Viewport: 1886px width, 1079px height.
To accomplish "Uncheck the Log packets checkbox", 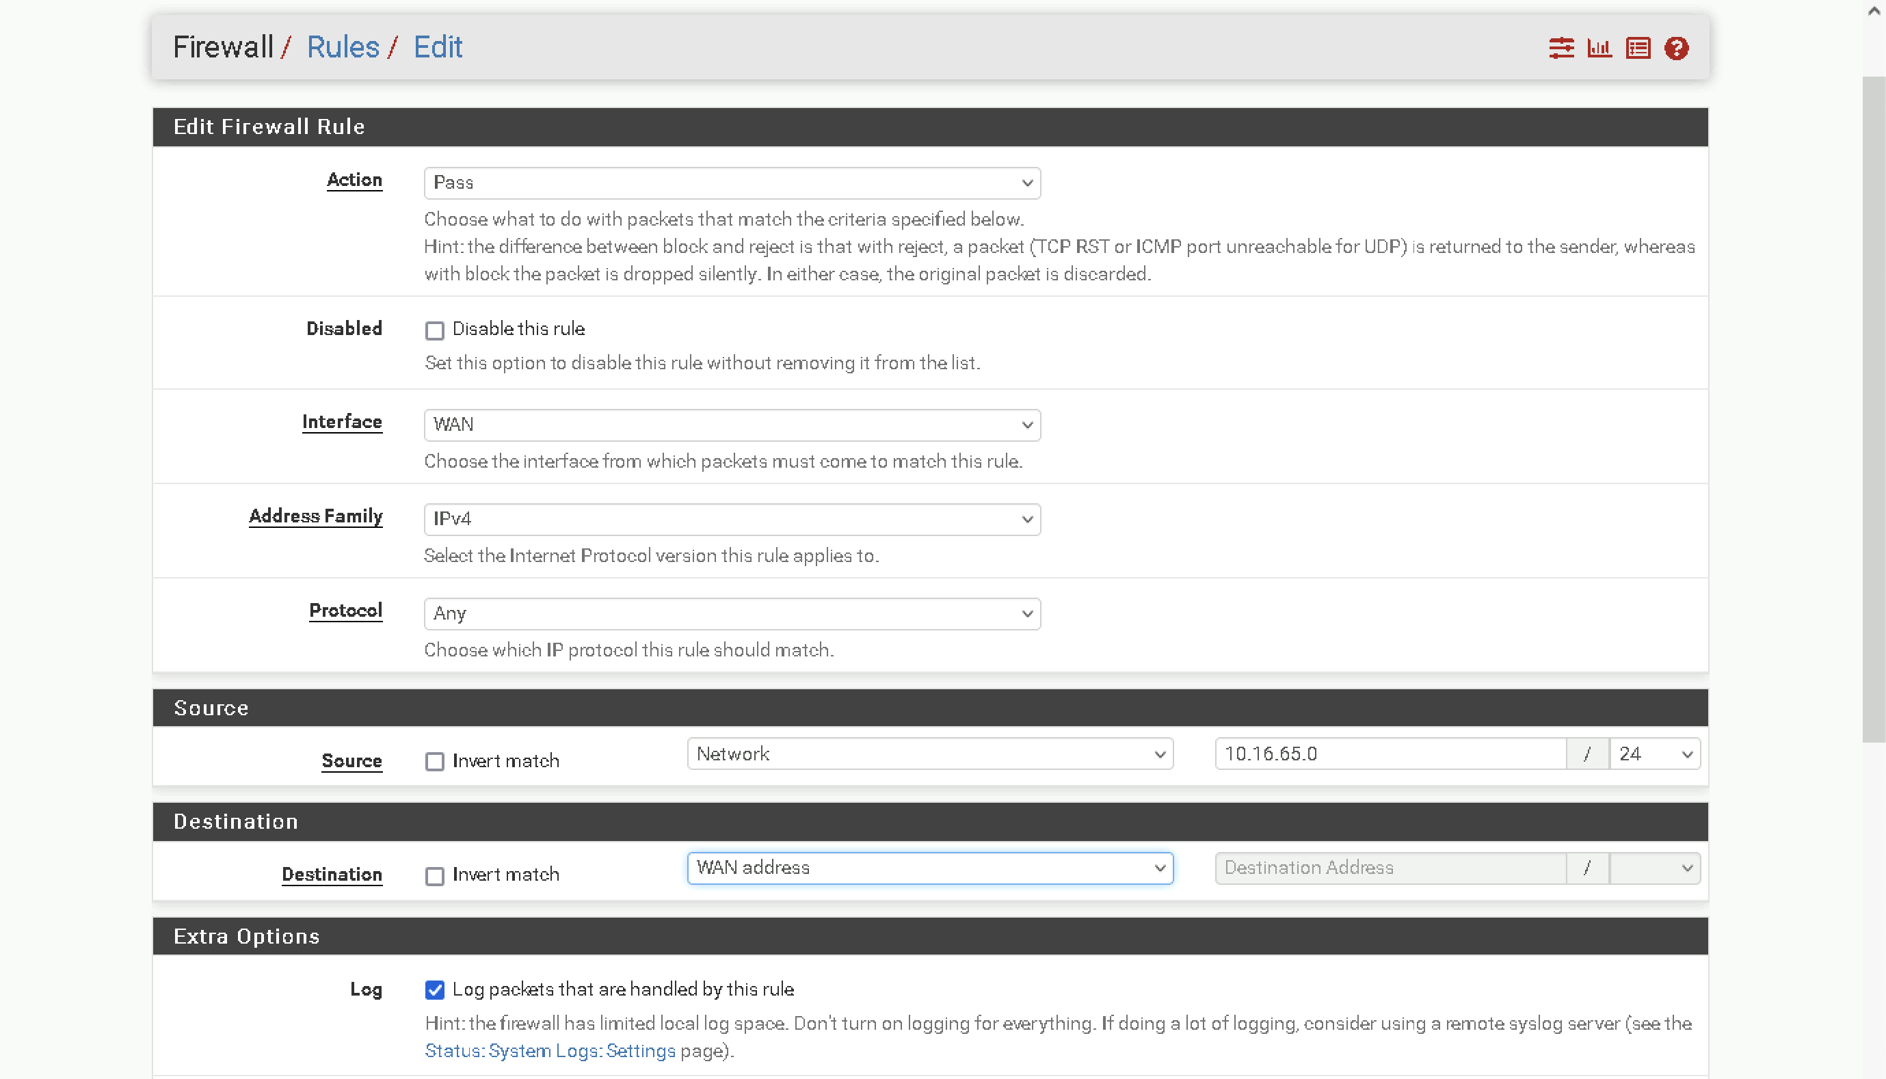I will tap(435, 990).
